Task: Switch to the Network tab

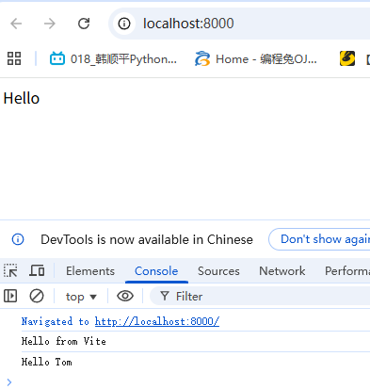Action: tap(282, 271)
